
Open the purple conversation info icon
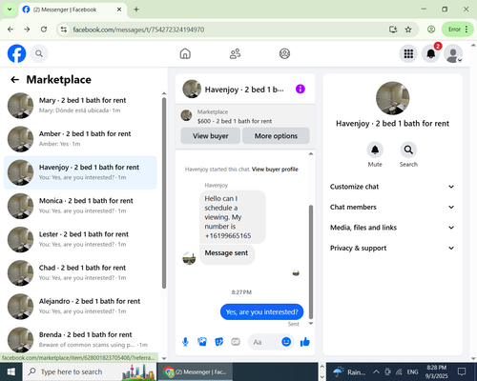coord(301,89)
